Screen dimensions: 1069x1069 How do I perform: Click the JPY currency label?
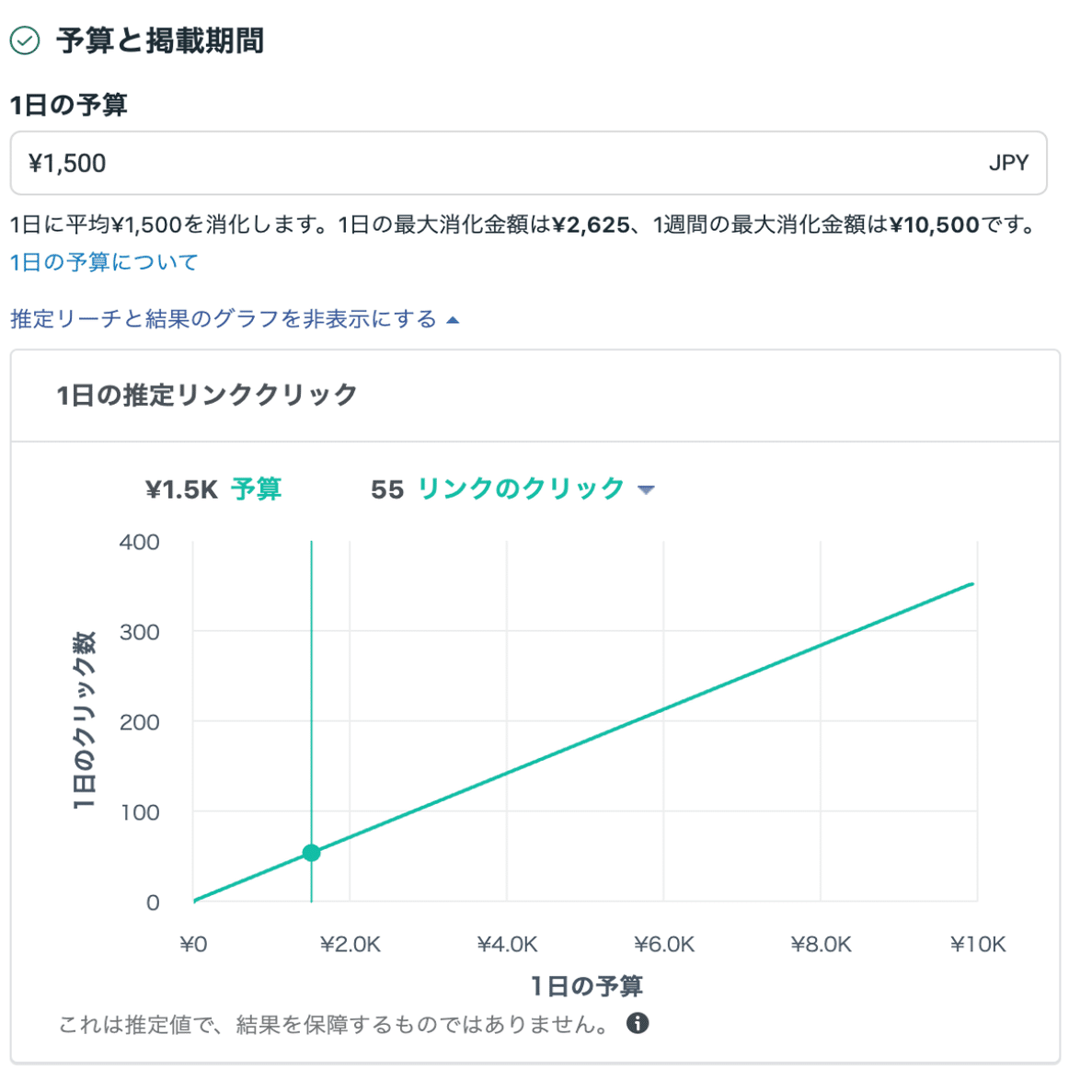pos(1008,164)
